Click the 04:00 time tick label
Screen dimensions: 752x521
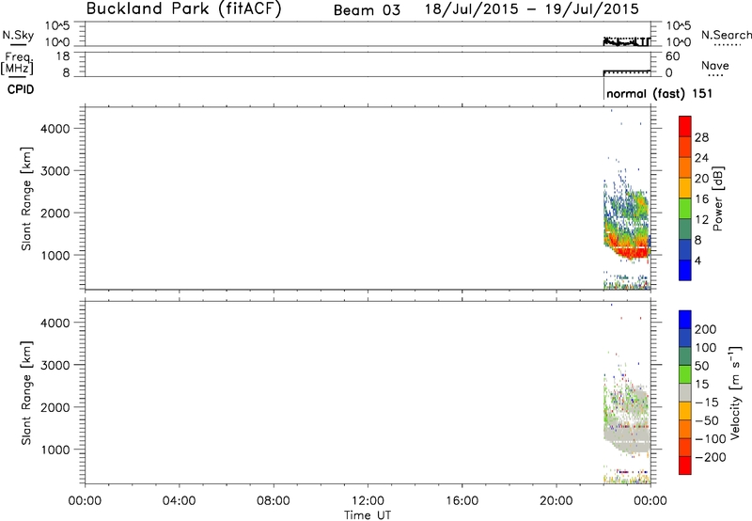pos(179,501)
